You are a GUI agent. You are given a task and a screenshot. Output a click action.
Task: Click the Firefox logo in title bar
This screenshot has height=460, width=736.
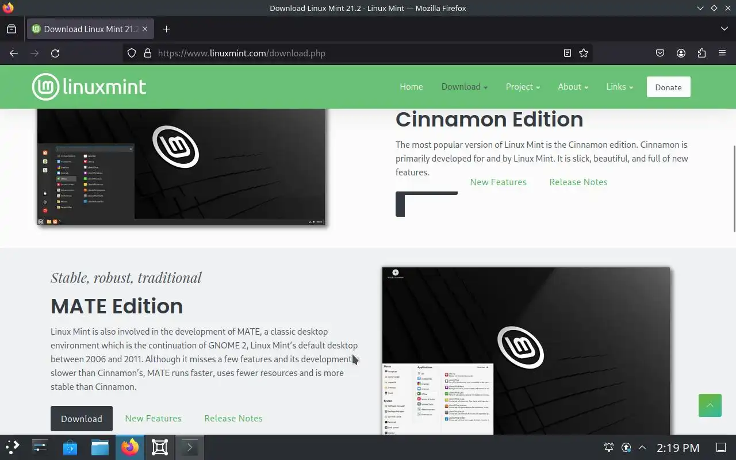coord(8,8)
